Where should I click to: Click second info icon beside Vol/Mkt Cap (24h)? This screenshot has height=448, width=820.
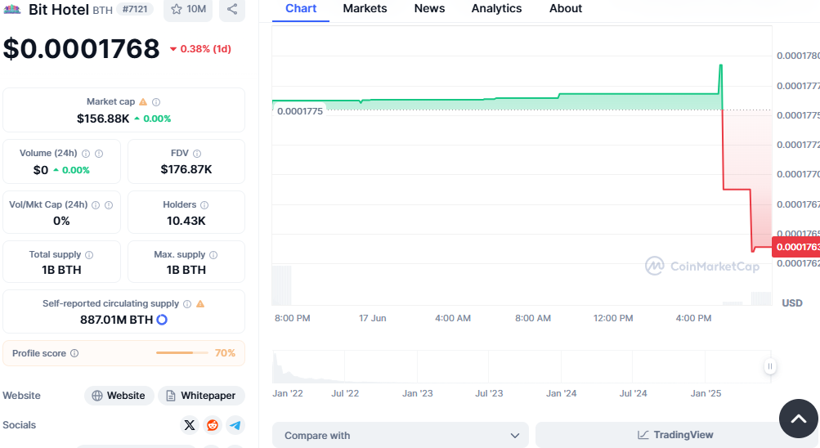coord(109,205)
